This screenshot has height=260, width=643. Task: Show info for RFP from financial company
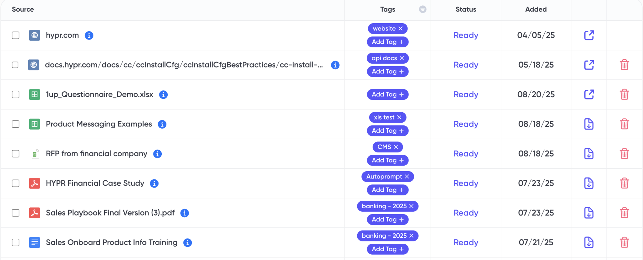157,154
